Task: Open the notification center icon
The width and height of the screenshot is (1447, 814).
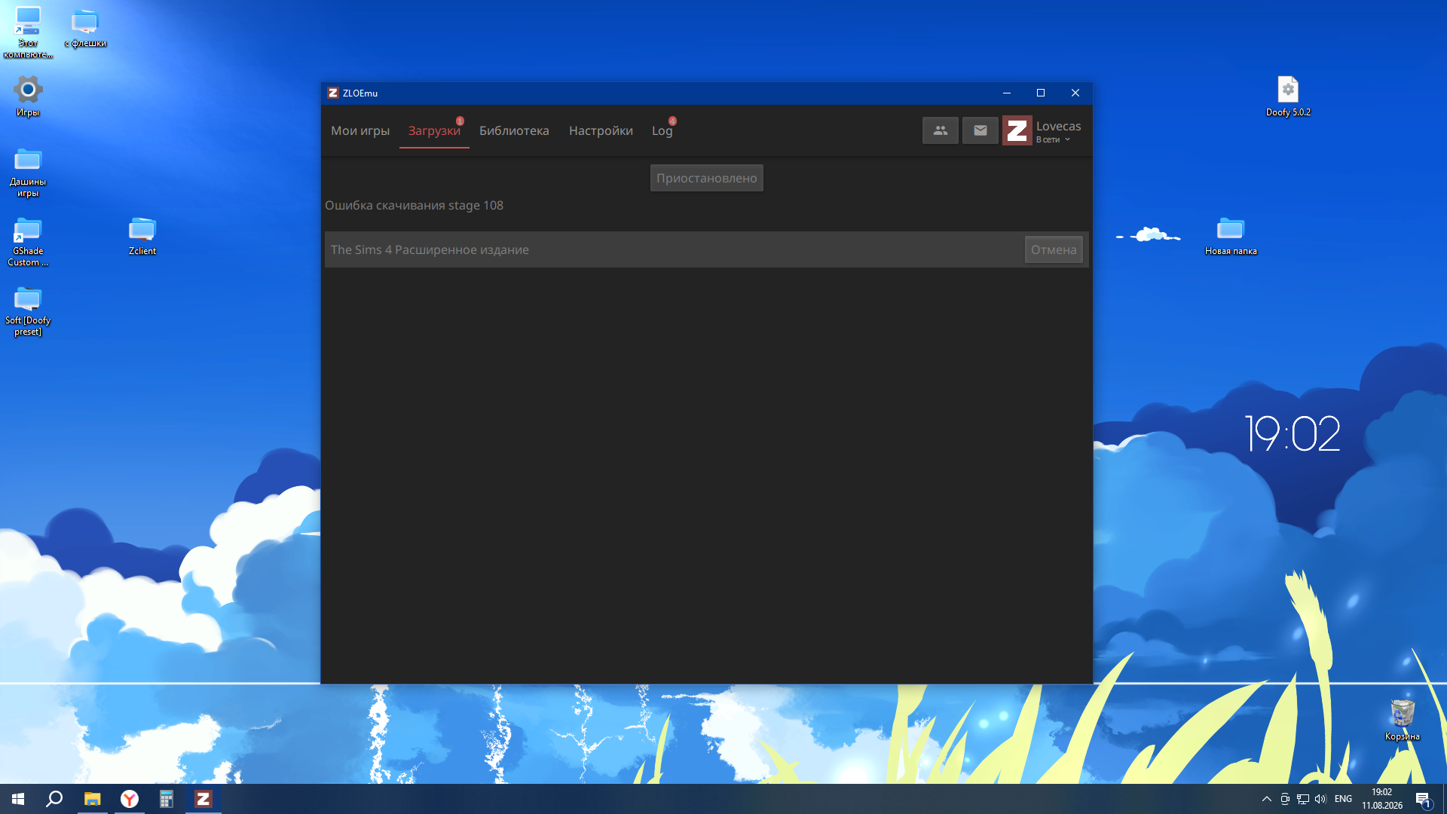Action: (x=1423, y=800)
